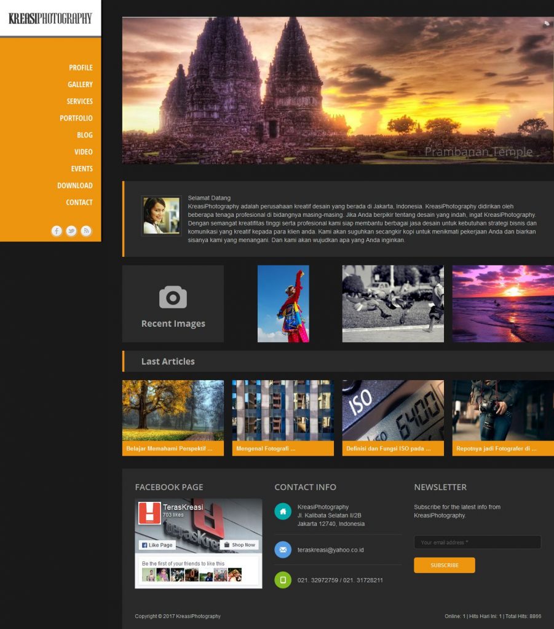Open the PROFILE menu item
Image resolution: width=554 pixels, height=629 pixels.
pos(81,68)
